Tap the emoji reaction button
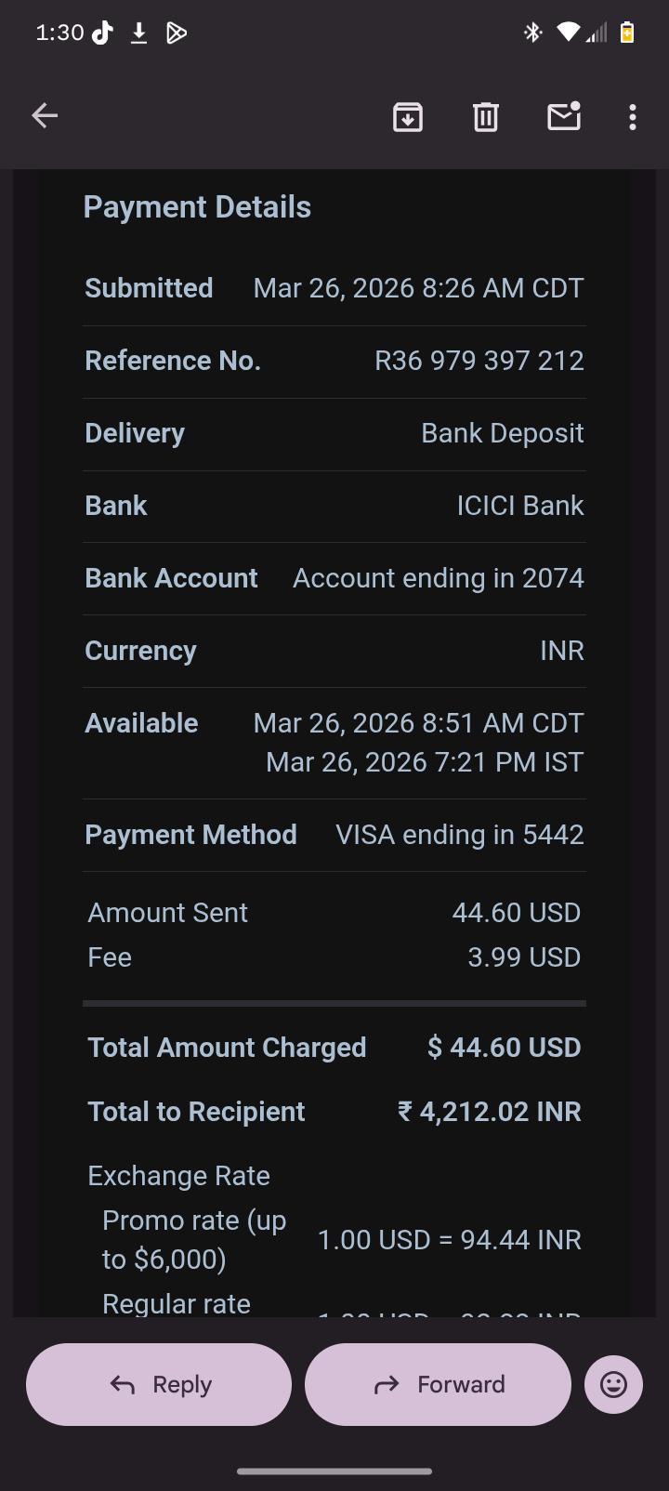Image resolution: width=669 pixels, height=1491 pixels. point(613,1384)
